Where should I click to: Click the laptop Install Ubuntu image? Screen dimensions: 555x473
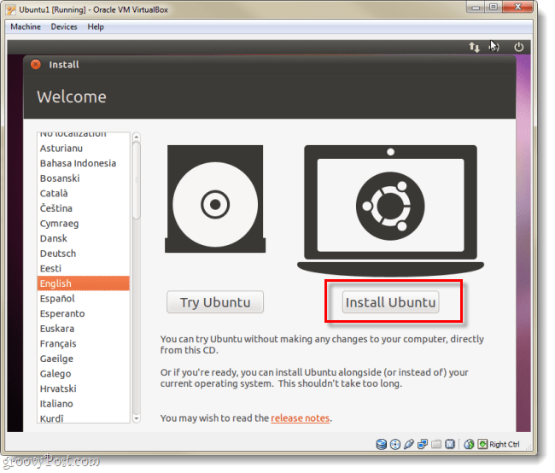click(x=390, y=209)
